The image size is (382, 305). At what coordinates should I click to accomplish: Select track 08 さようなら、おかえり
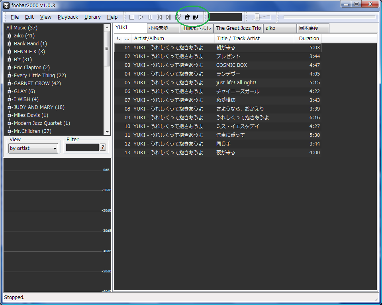point(218,109)
